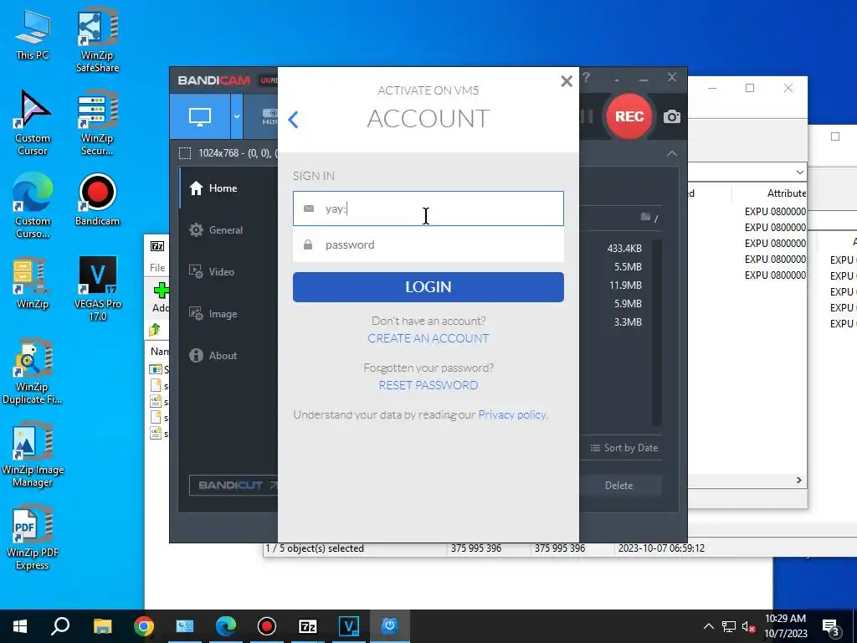Close the Account sign-in dialog

click(x=567, y=81)
